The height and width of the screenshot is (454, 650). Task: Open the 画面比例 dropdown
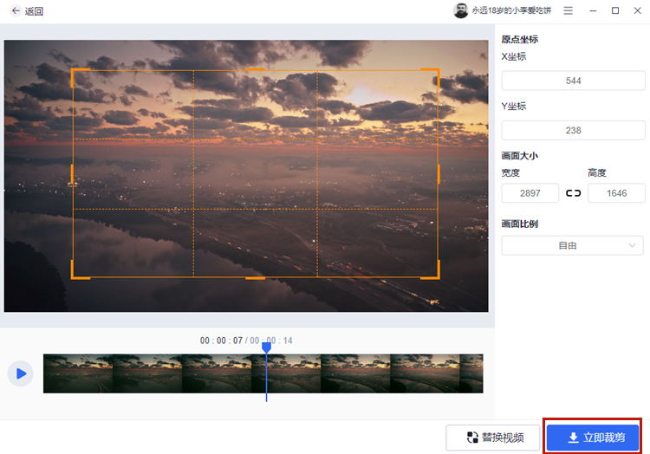pos(572,246)
